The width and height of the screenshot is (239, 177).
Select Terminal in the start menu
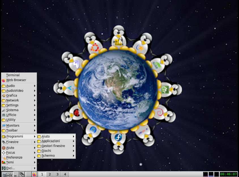[13, 75]
